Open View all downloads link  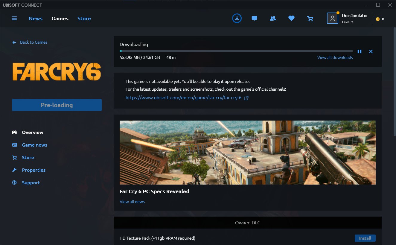click(335, 57)
